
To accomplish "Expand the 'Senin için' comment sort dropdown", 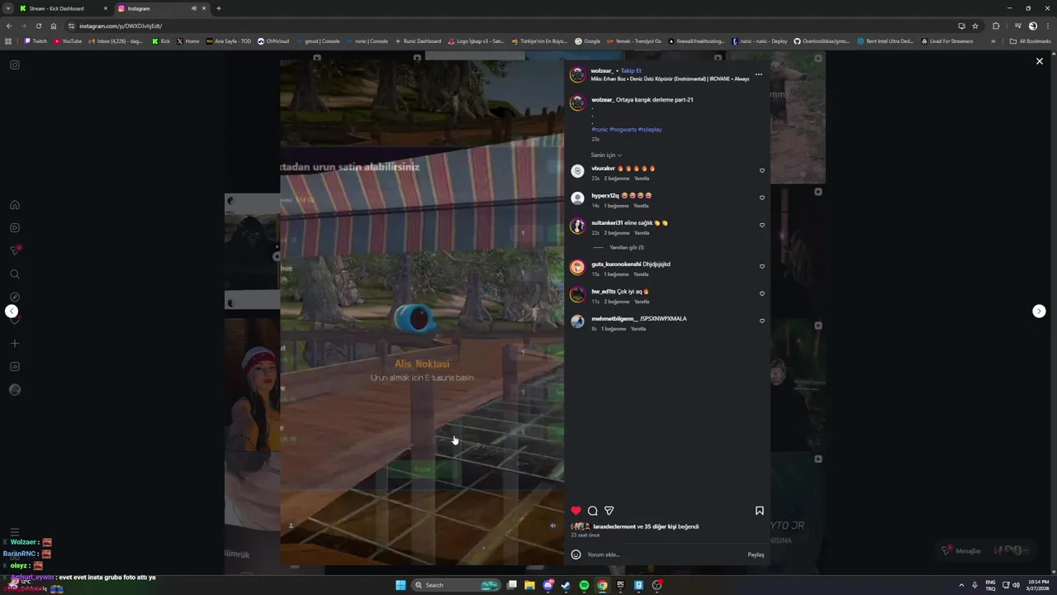I will tap(606, 155).
